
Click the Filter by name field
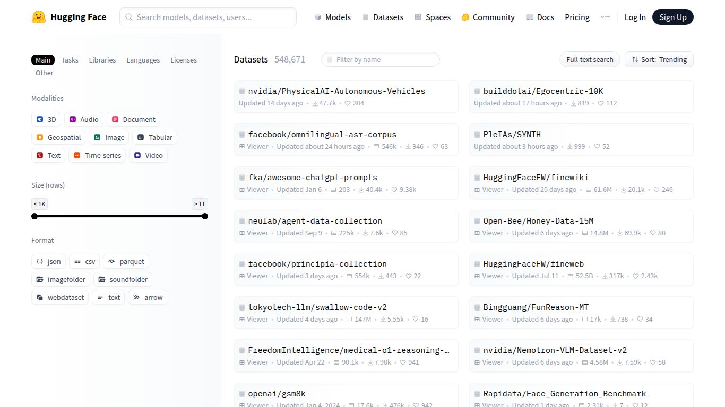(380, 59)
